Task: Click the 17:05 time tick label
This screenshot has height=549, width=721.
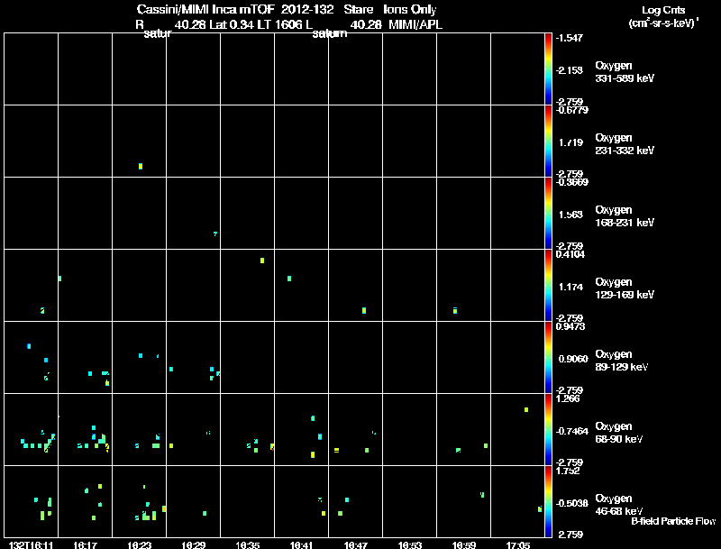Action: pos(517,544)
